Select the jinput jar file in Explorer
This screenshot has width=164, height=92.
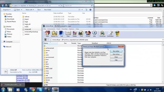pyautogui.click(x=27, y=19)
